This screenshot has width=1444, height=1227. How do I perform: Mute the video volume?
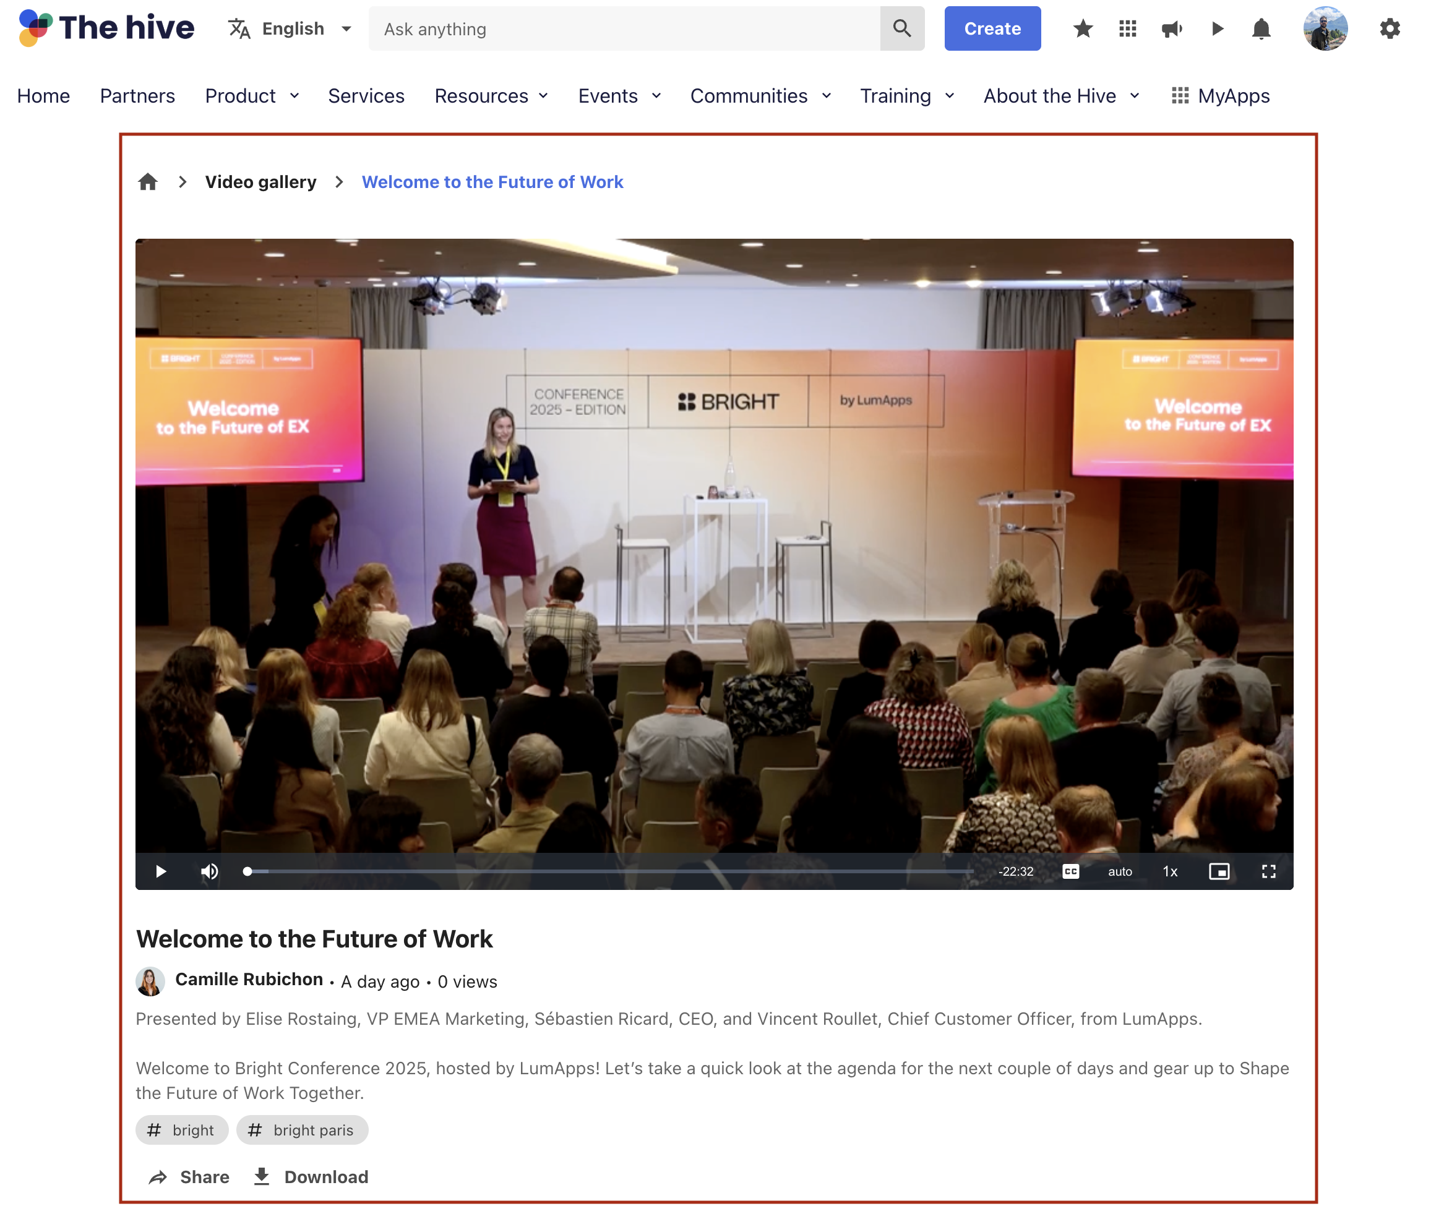[x=210, y=871]
